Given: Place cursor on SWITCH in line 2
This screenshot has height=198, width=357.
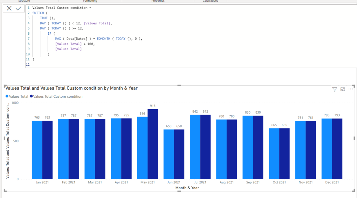Looking at the screenshot, I should pyautogui.click(x=38, y=13).
